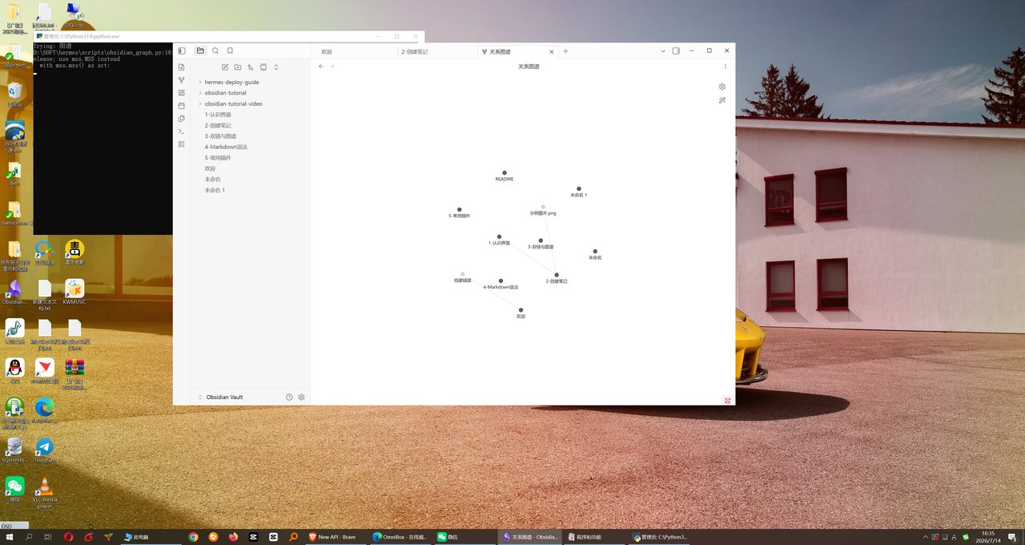Image resolution: width=1025 pixels, height=545 pixels.
Task: Open the 欢迎 note in sidebar
Action: tap(210, 168)
